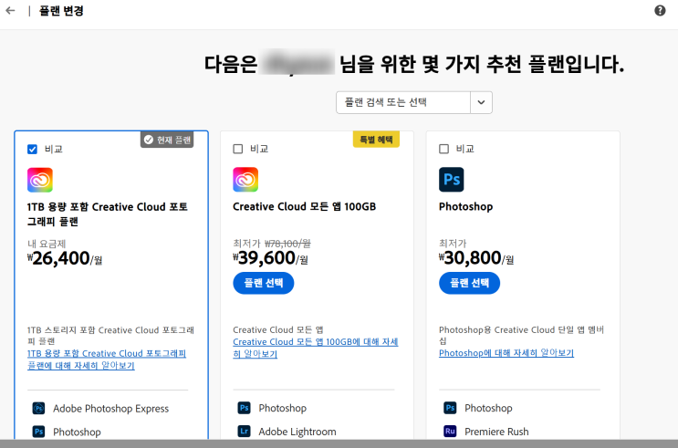Open 1TB 용량 포함 포토그래피 플랜 자세히 알아보기 link
Viewport: 678px width, 448px height.
[107, 359]
